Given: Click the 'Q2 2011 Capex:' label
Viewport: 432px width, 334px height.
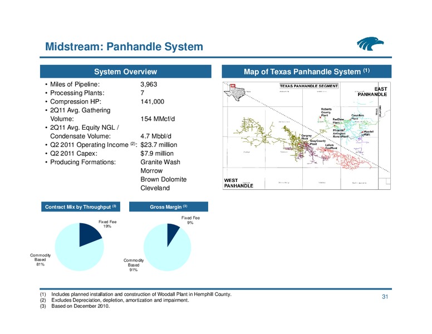Looking at the screenshot, I should [x=73, y=154].
